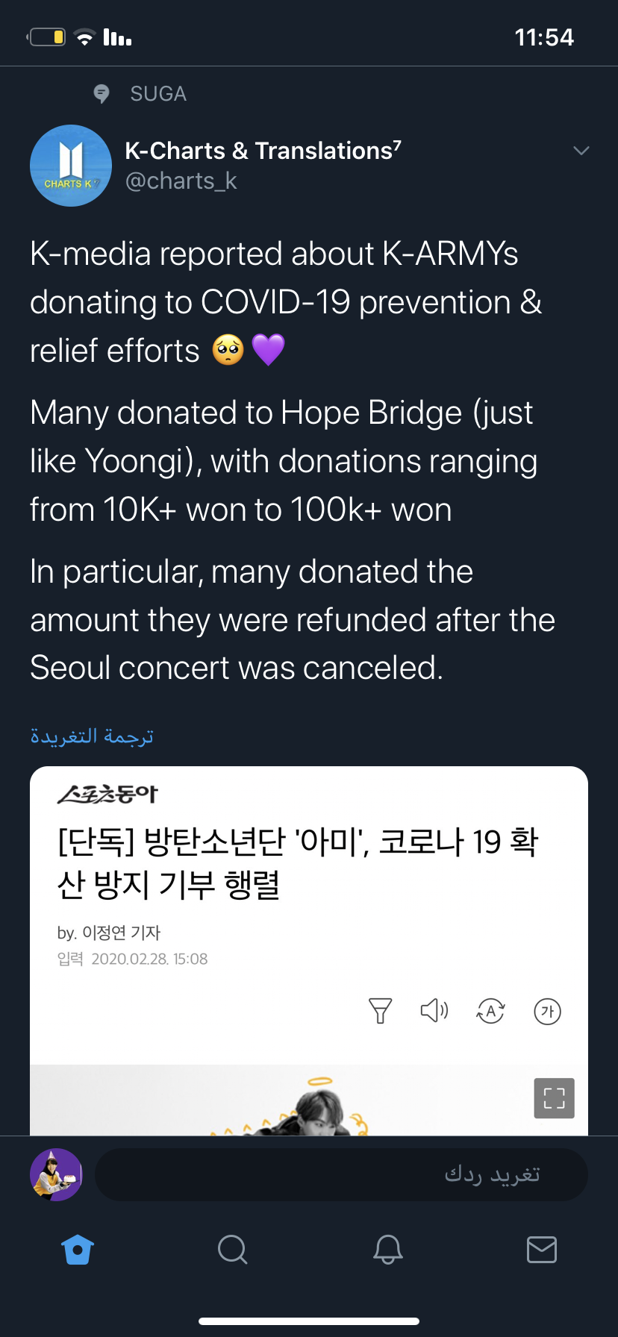
Task: Tap your own profile picture near reply
Action: point(56,1174)
